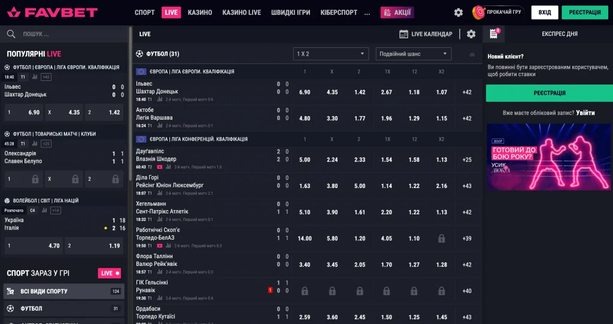
Task: Click the Вхід button
Action: click(x=545, y=13)
